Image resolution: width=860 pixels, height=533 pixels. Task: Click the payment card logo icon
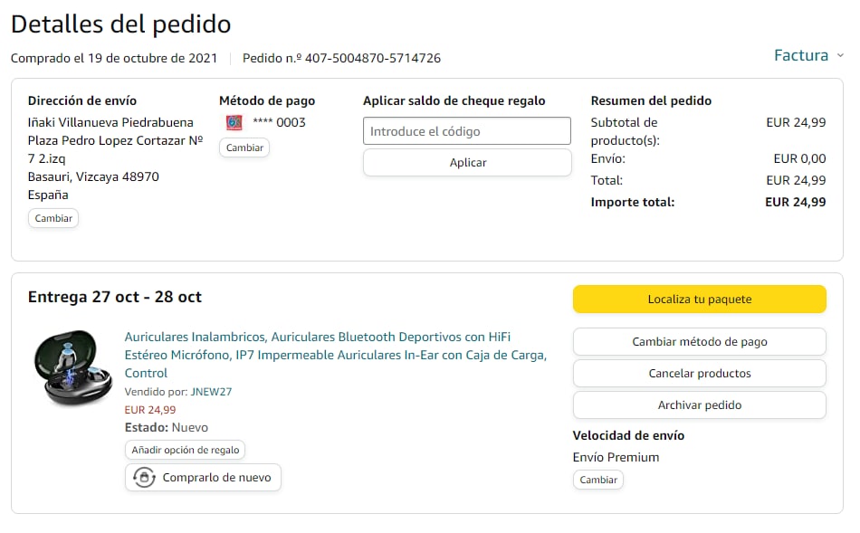[234, 122]
